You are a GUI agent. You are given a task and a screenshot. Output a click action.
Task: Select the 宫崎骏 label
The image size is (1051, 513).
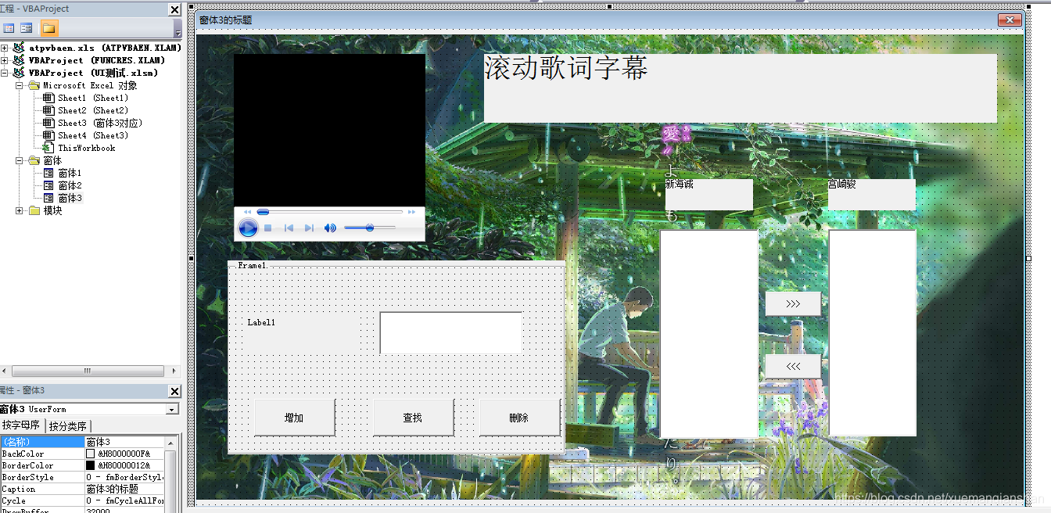(872, 195)
